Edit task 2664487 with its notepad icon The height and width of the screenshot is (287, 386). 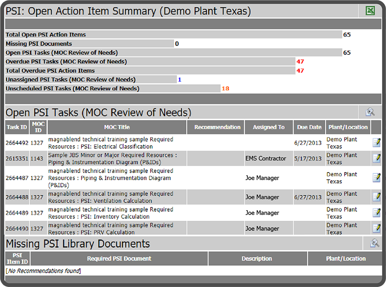point(377,178)
